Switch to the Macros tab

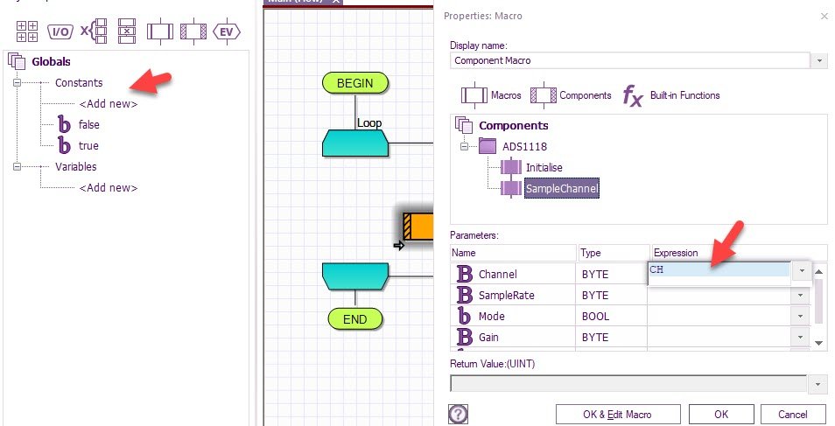click(x=491, y=95)
